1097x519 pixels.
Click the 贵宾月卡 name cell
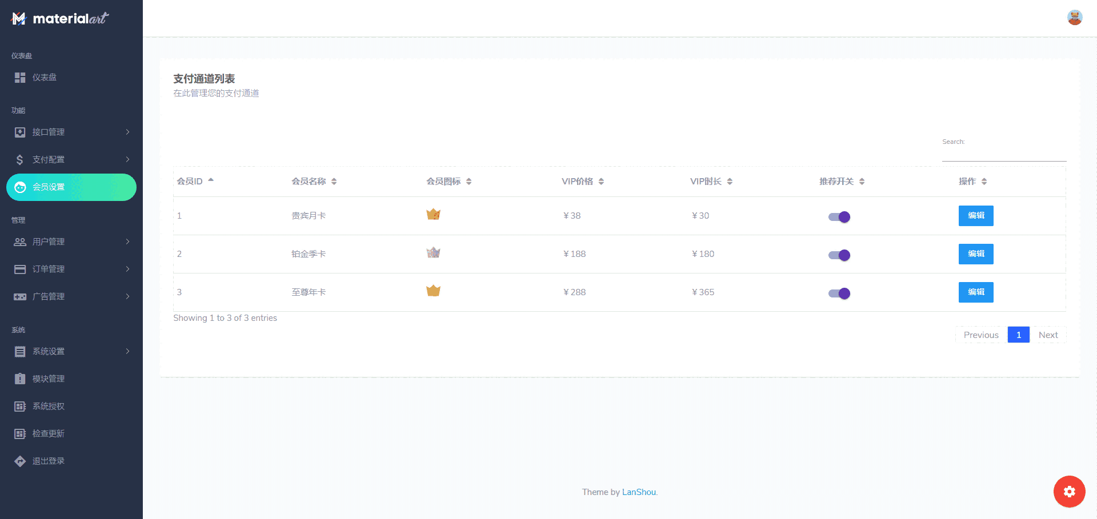309,216
